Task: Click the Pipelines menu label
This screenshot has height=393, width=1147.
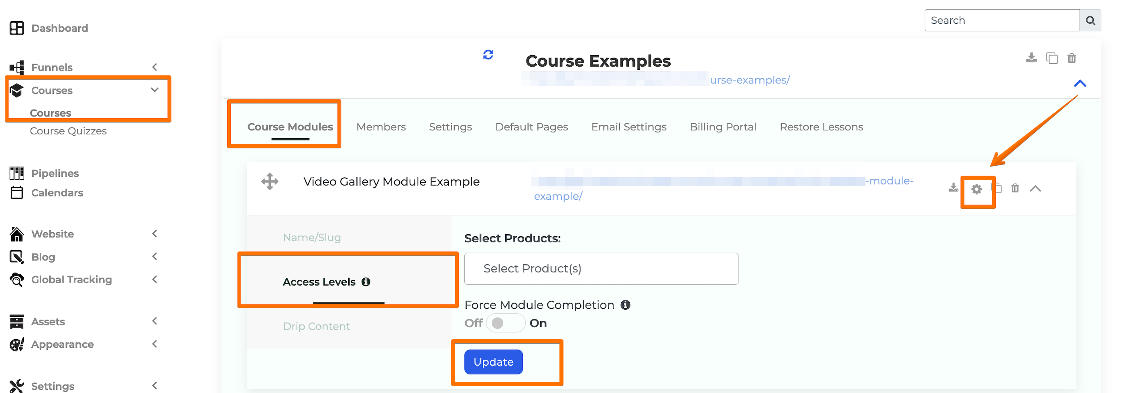Action: click(55, 173)
